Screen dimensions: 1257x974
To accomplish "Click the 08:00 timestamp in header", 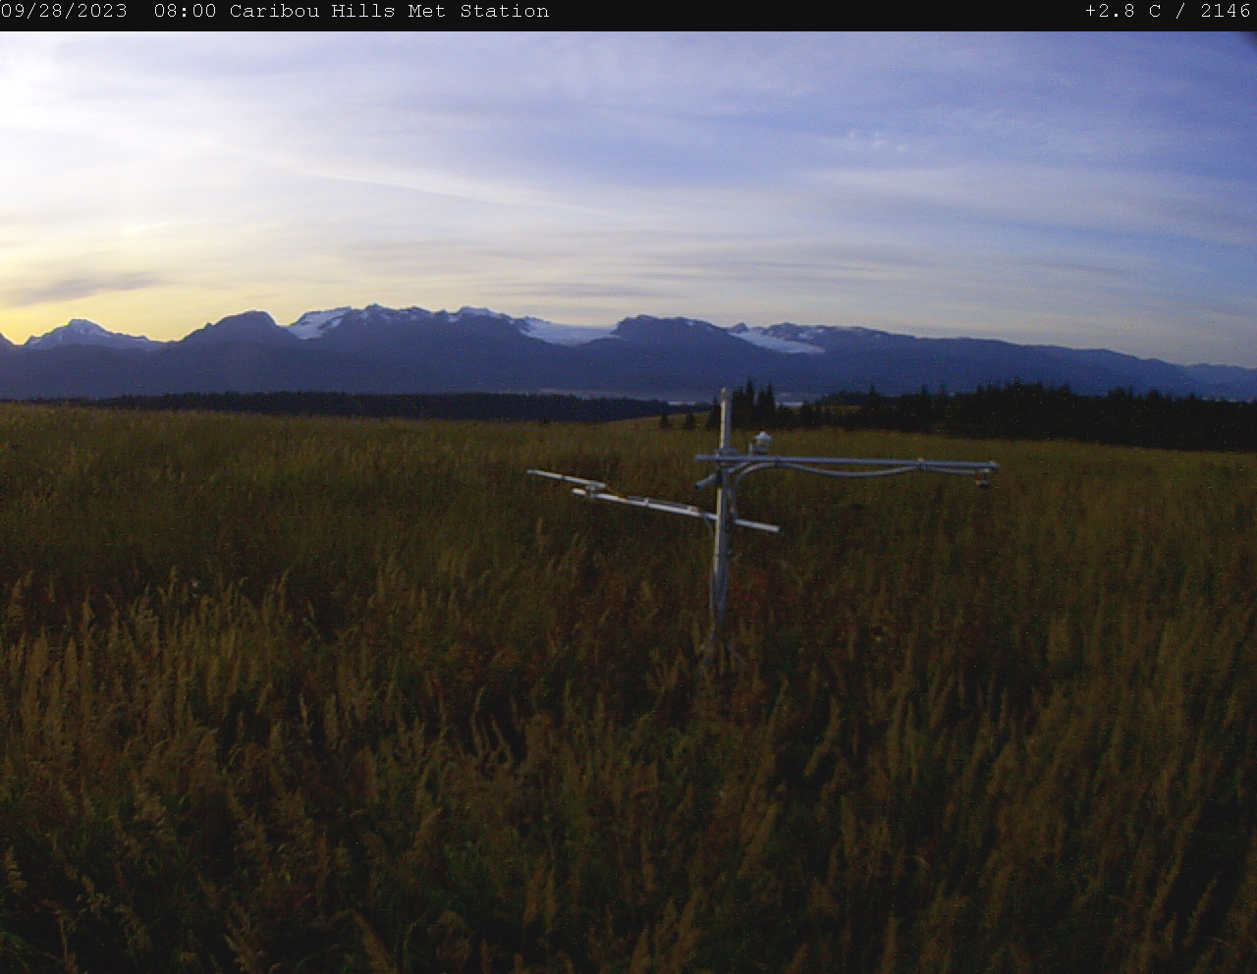I will [x=185, y=12].
